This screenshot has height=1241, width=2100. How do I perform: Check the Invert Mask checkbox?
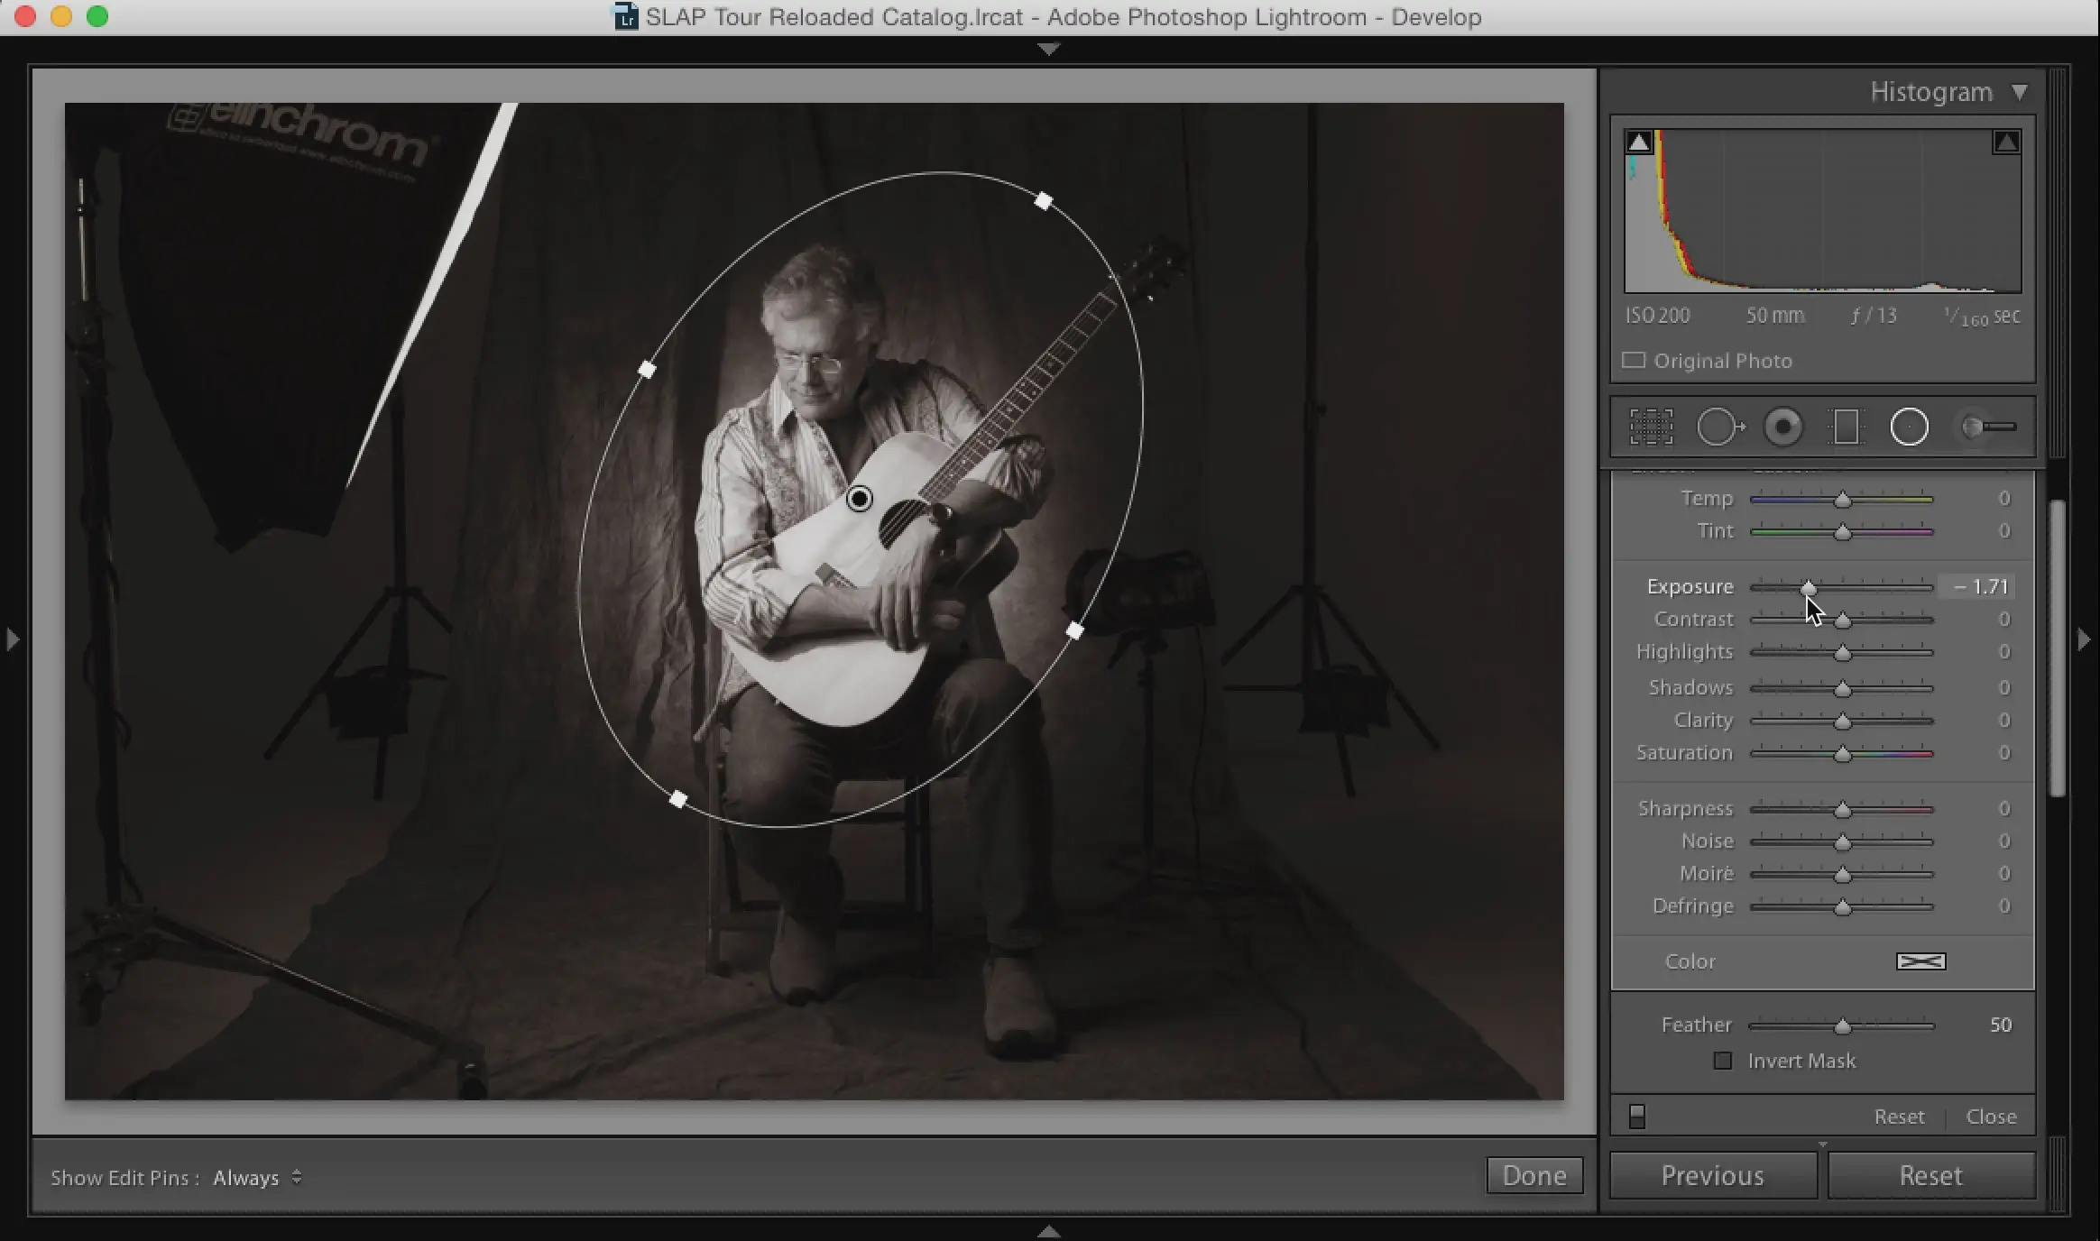point(1722,1061)
